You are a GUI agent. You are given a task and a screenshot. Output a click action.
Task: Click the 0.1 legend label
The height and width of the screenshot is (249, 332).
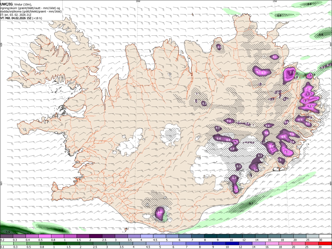coord(2,247)
